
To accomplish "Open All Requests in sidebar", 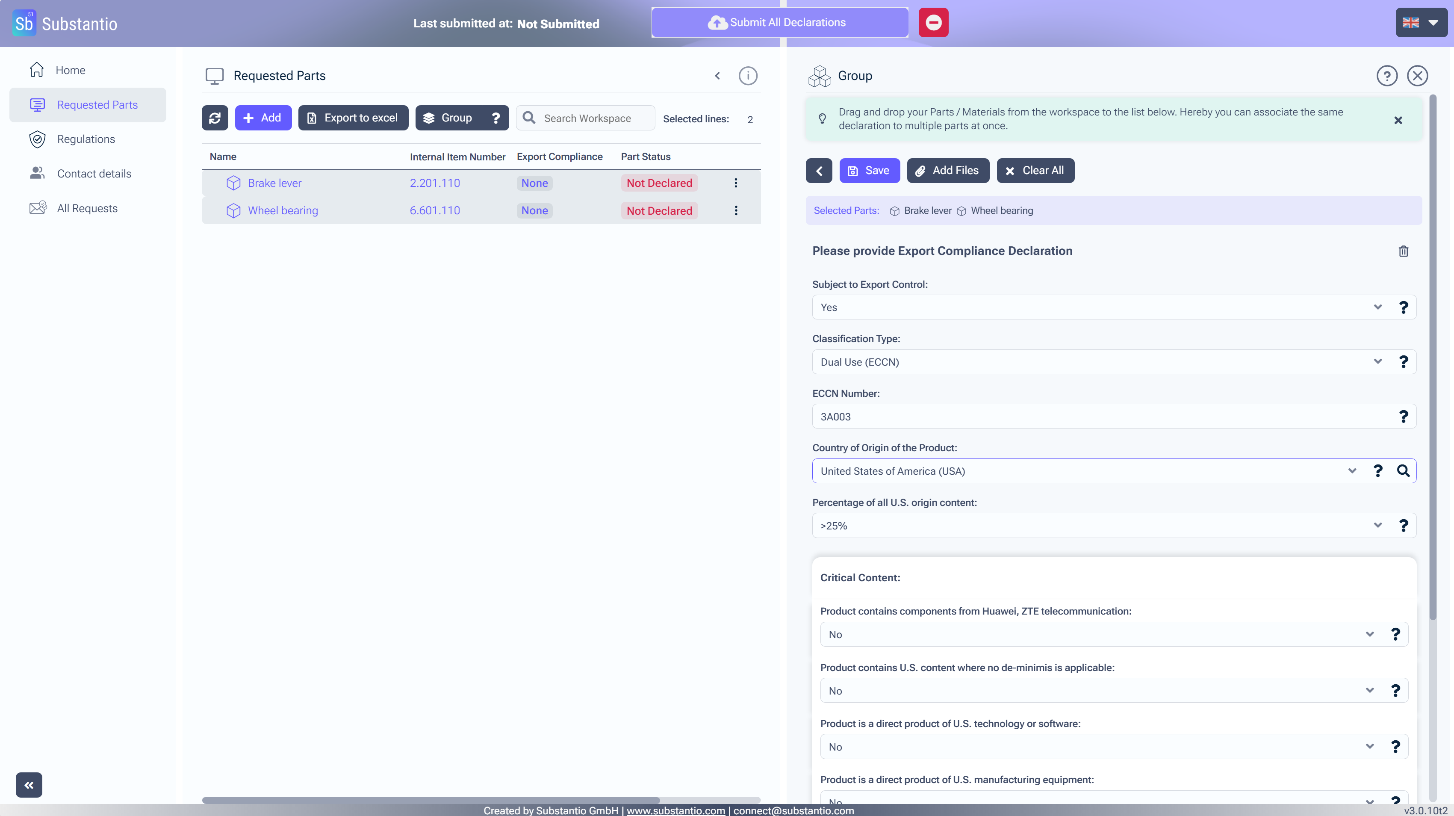I will pos(87,208).
